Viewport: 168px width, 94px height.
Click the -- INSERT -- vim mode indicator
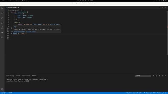10,93
